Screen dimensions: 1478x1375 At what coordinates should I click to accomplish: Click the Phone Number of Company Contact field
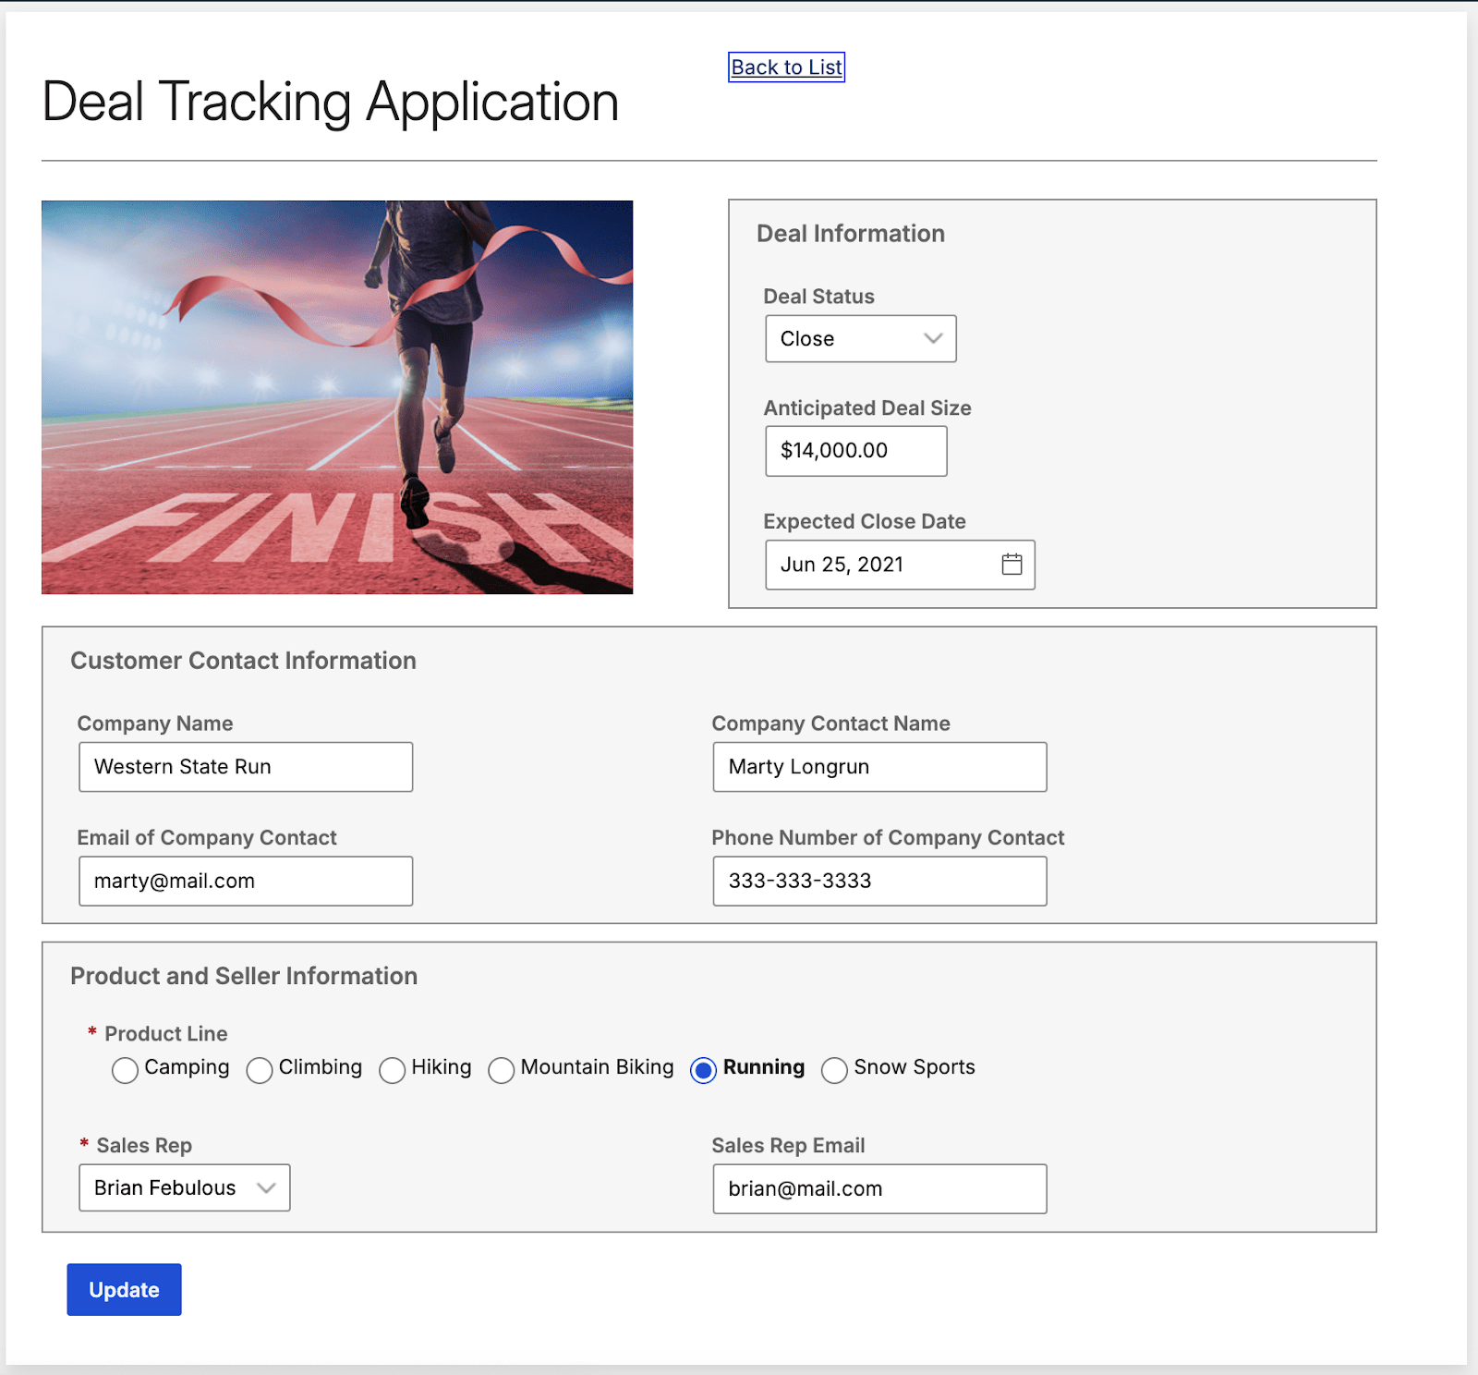point(878,881)
